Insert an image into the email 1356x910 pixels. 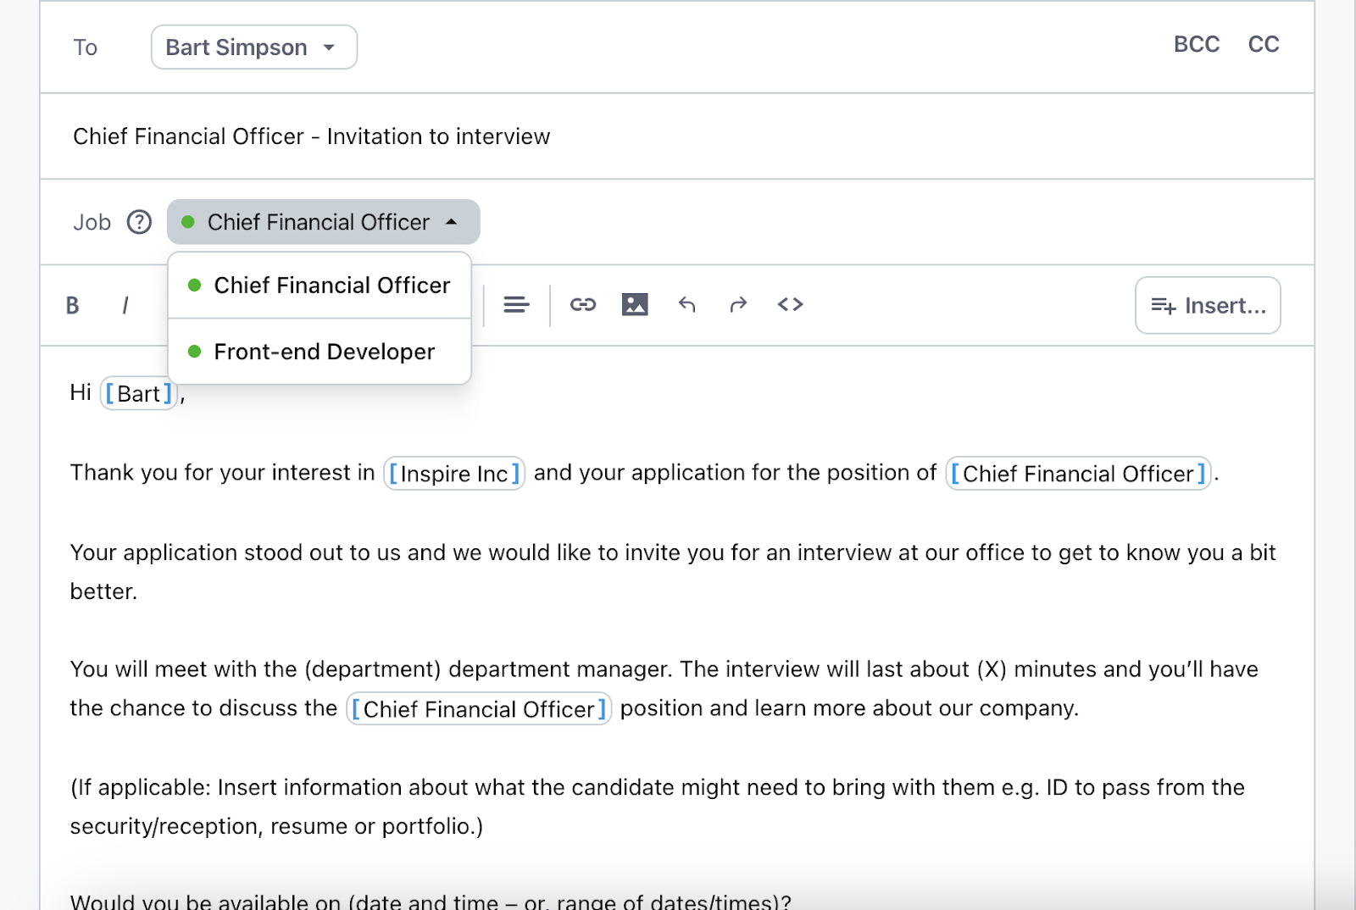pyautogui.click(x=635, y=305)
